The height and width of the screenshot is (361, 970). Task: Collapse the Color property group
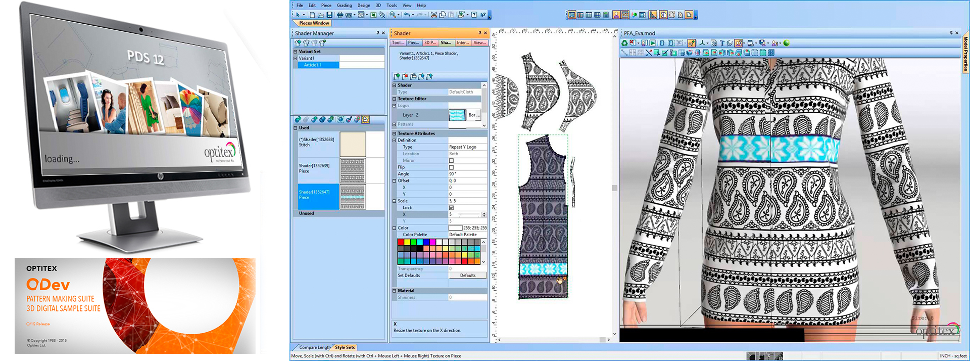(395, 228)
